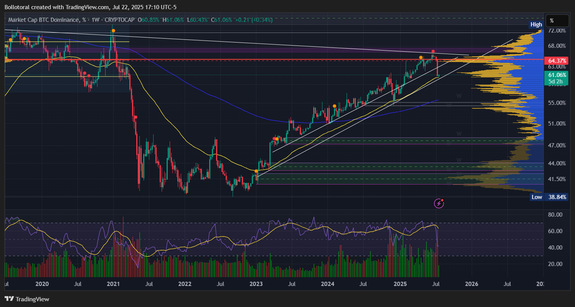Click the 2022 label on time axis

[185, 284]
